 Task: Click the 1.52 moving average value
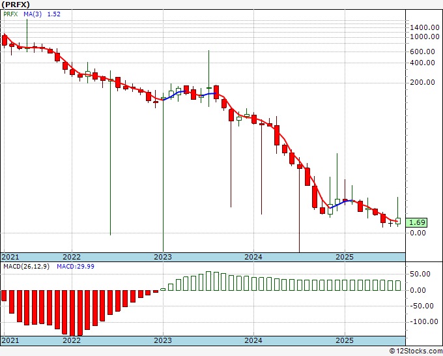[x=53, y=14]
